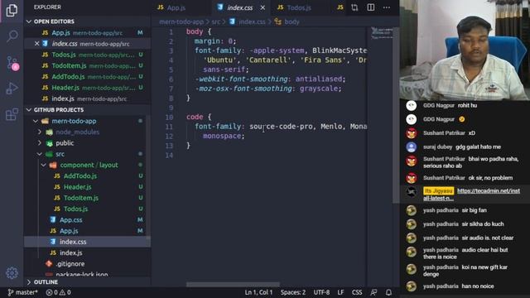Select App.js in Open Editors
This screenshot has width=530, height=298.
(x=87, y=33)
